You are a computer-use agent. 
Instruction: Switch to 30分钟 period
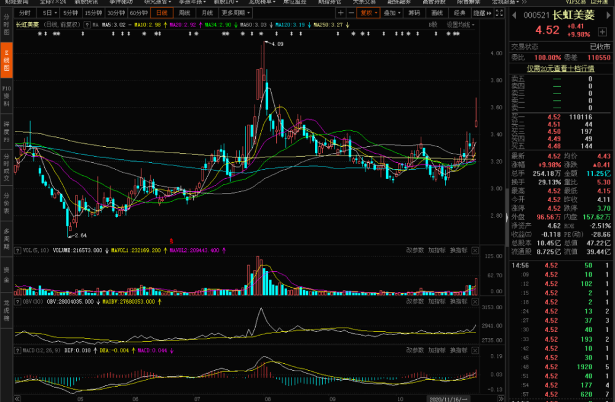pos(116,13)
